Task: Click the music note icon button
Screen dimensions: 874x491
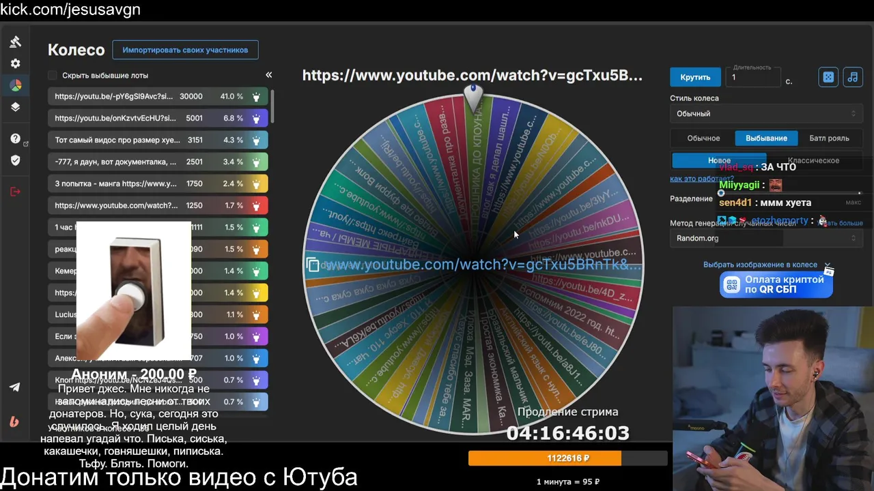Action: (x=852, y=77)
